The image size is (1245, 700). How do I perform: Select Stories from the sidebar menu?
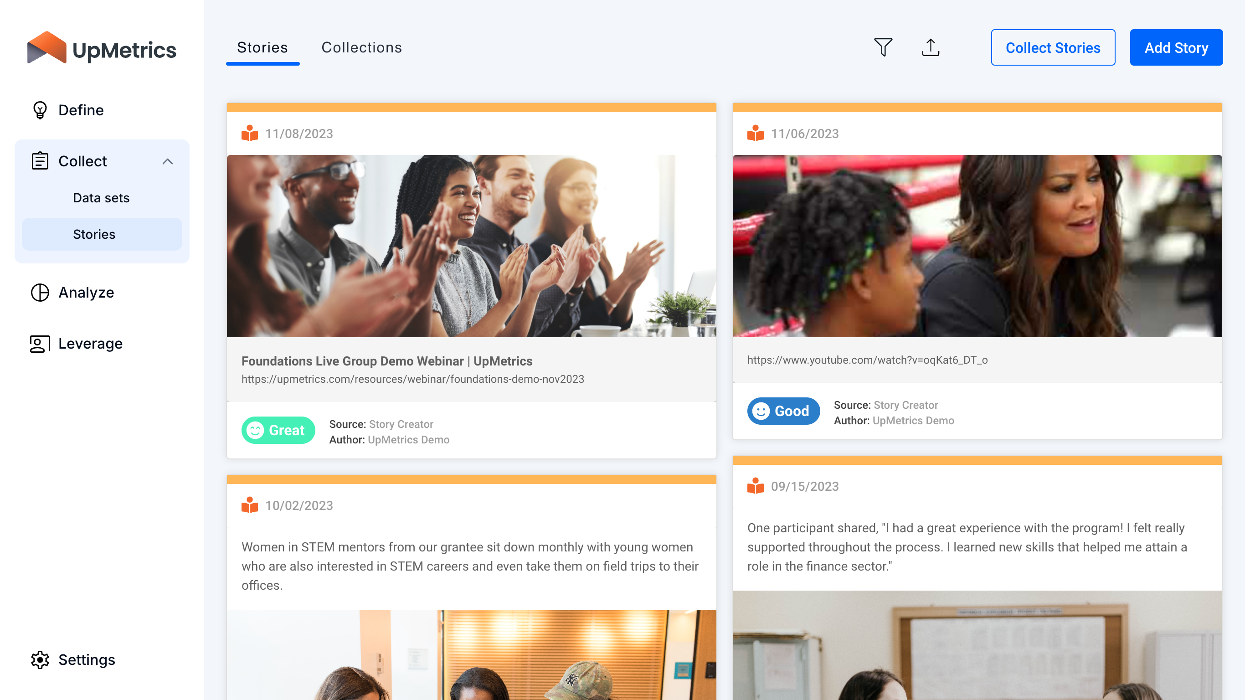[94, 233]
